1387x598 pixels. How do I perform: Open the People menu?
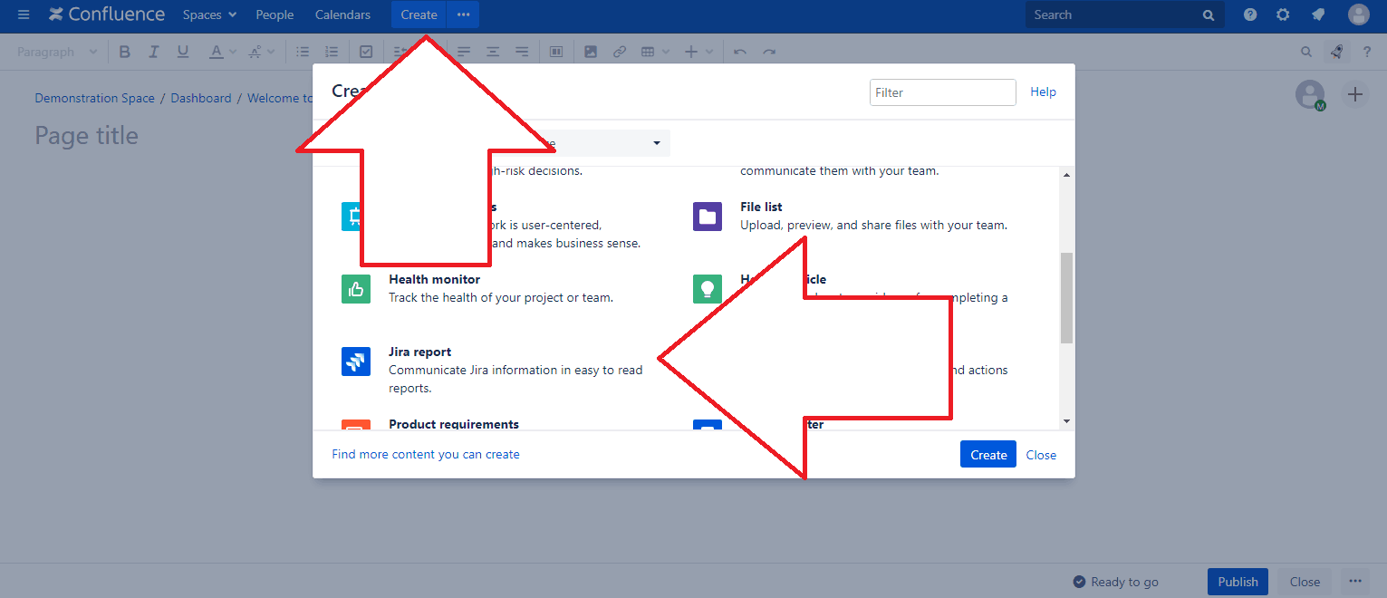coord(275,14)
